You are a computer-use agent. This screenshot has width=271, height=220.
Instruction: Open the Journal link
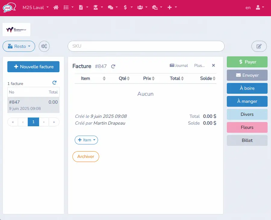click(x=179, y=66)
